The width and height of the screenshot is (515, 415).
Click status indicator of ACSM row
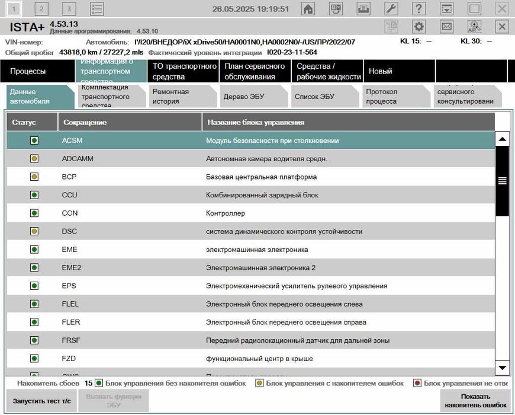(34, 141)
